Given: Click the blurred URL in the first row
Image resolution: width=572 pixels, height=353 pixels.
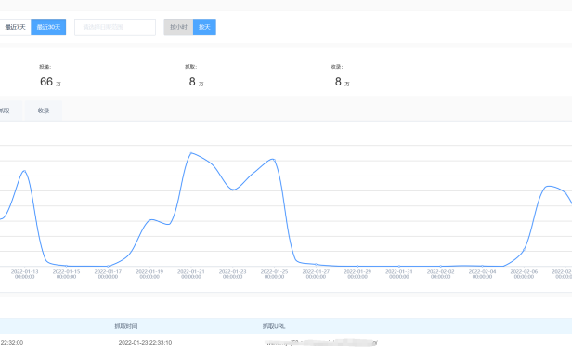Looking at the screenshot, I should click(321, 343).
